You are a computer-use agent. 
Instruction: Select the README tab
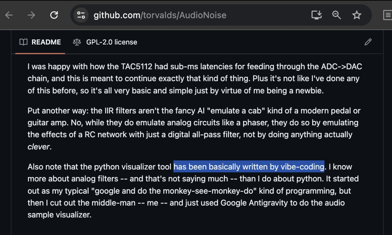tap(46, 42)
